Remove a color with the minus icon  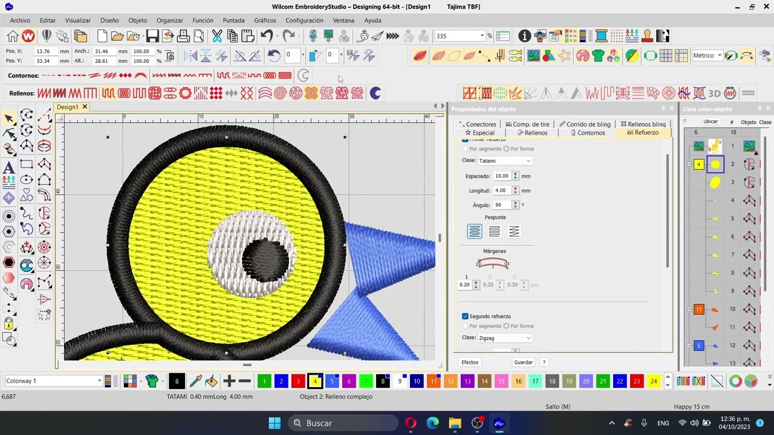[245, 381]
